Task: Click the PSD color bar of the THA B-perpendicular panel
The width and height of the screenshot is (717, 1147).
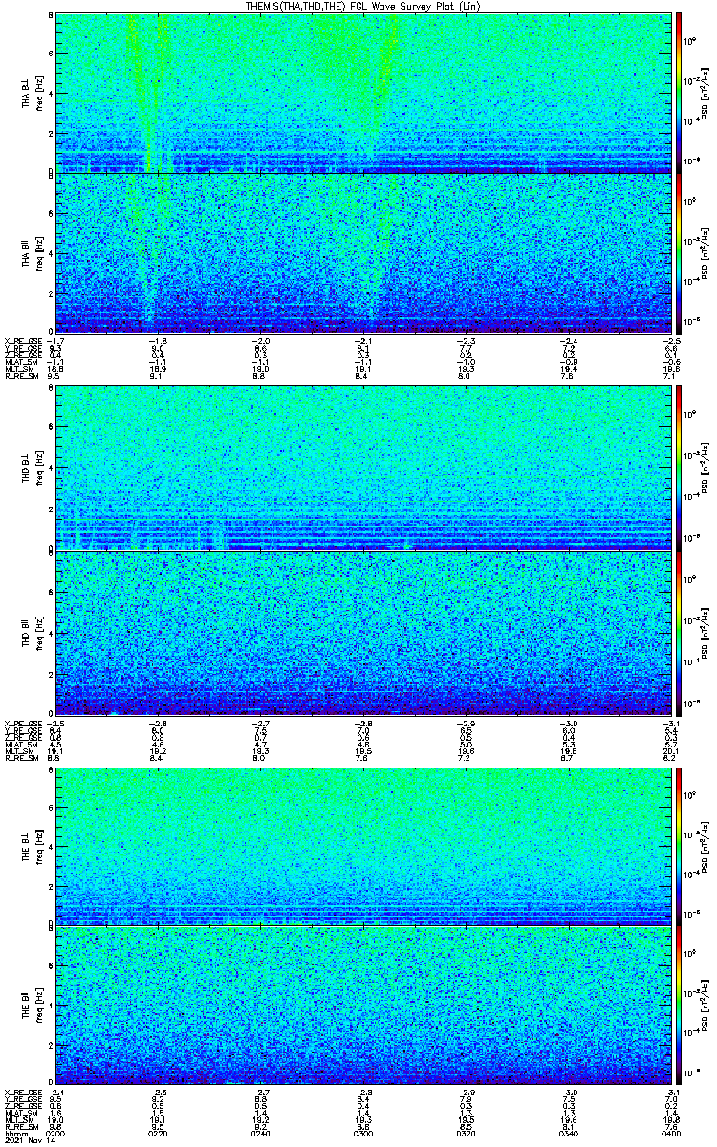Action: click(679, 93)
